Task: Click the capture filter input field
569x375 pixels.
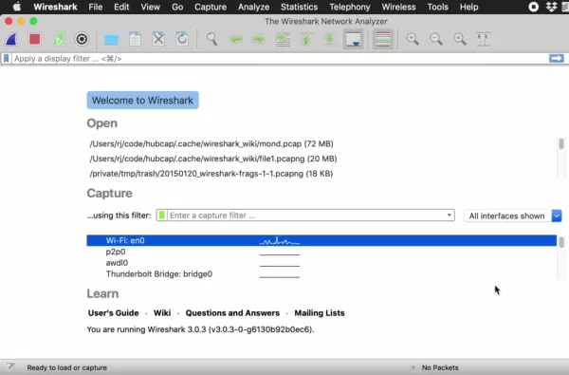Action: pyautogui.click(x=306, y=216)
